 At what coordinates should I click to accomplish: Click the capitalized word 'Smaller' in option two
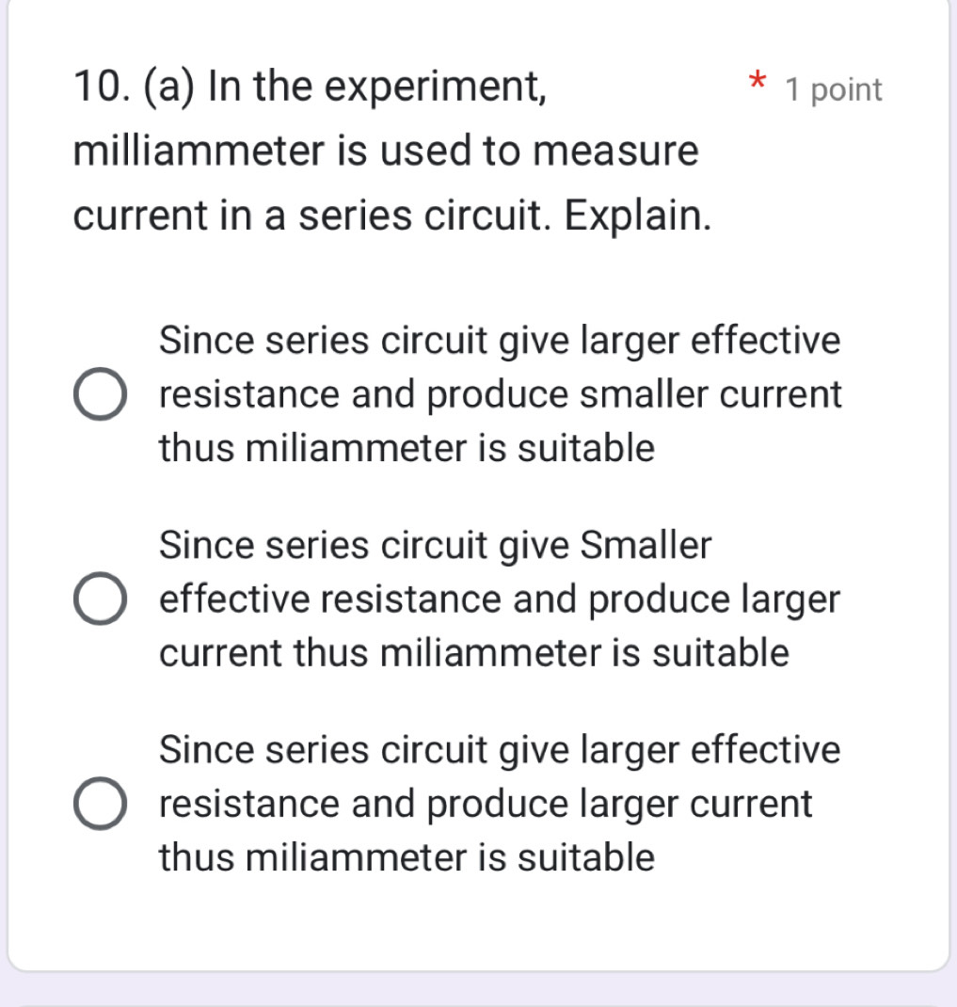pos(646,544)
